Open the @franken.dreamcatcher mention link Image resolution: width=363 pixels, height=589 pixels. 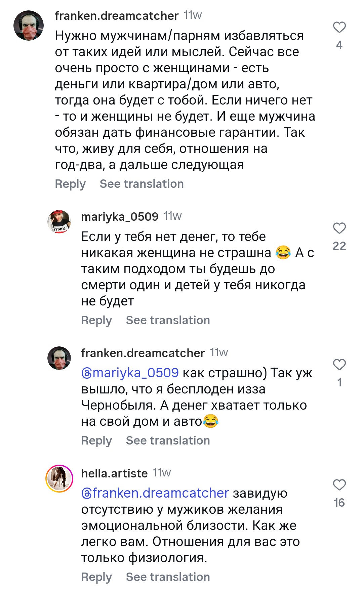pyautogui.click(x=155, y=493)
